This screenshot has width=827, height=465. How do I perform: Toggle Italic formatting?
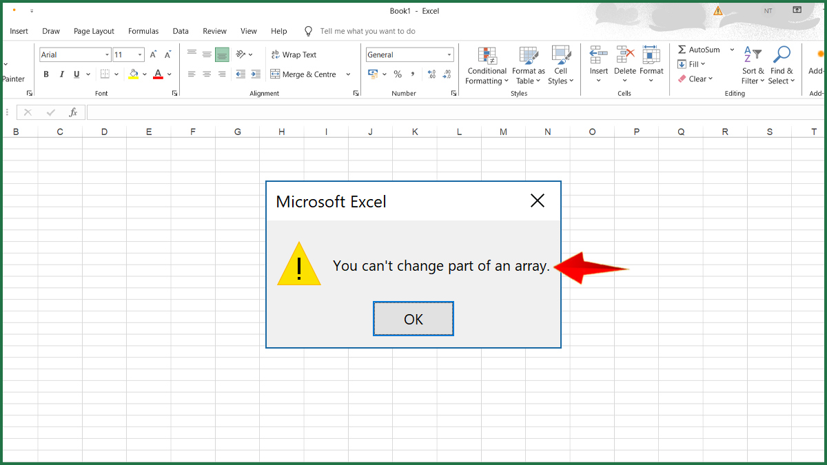[61, 74]
